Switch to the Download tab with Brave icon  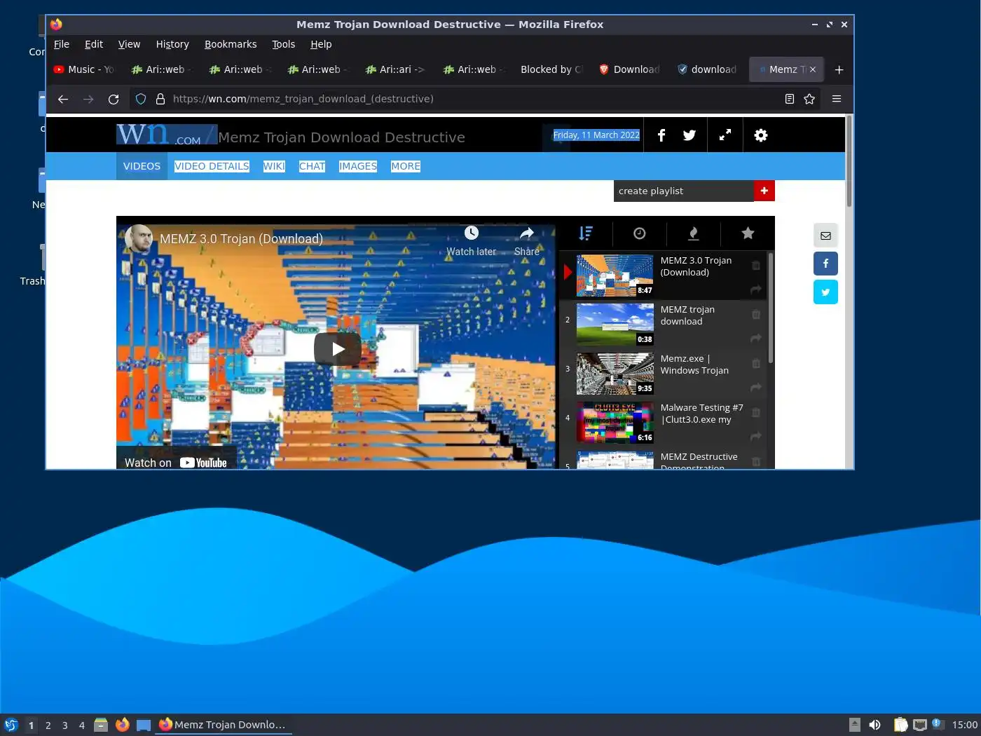pos(629,69)
